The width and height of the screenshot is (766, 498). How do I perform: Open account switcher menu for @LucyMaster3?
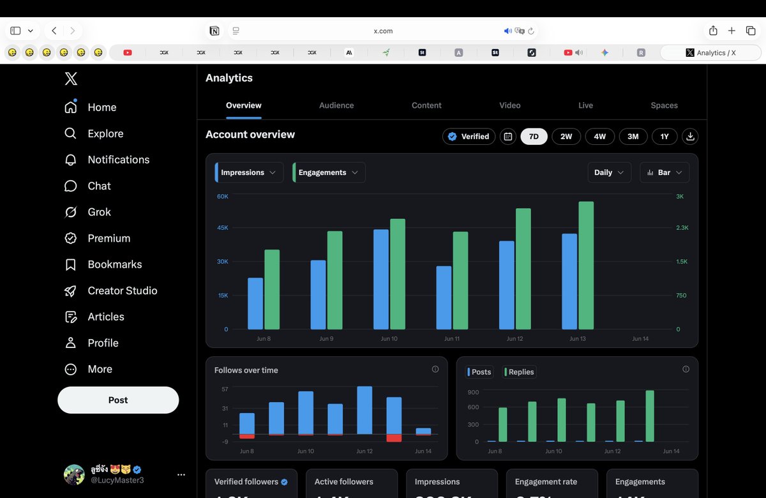181,475
